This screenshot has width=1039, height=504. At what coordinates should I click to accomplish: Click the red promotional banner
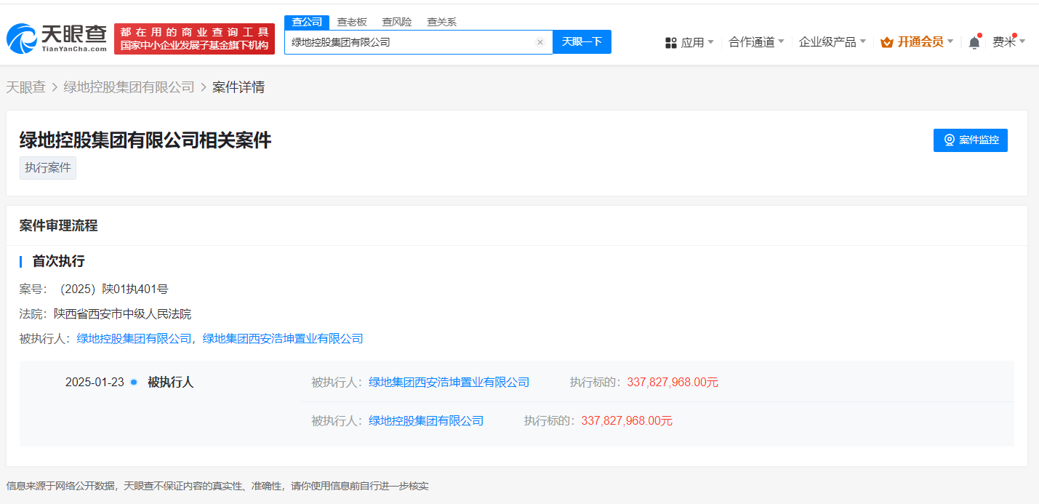pos(194,39)
